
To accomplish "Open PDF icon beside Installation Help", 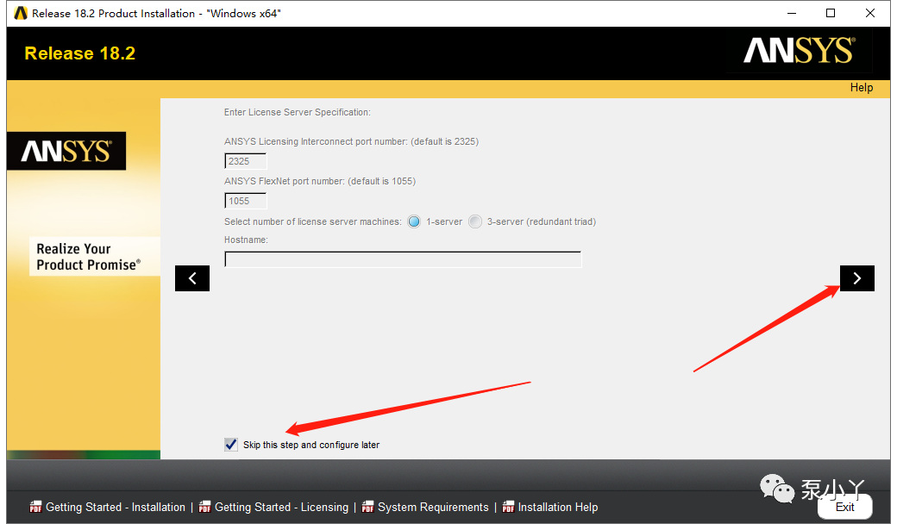I will [x=508, y=507].
